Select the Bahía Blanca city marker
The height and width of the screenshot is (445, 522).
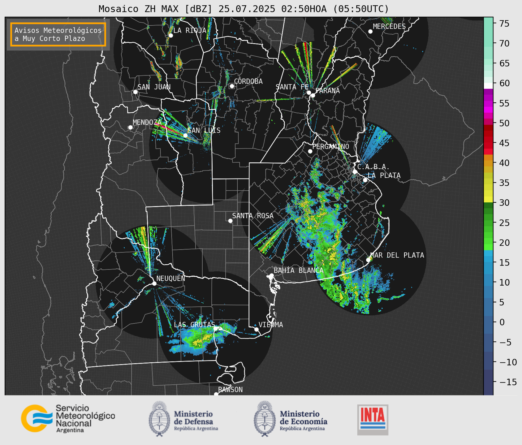tap(271, 275)
